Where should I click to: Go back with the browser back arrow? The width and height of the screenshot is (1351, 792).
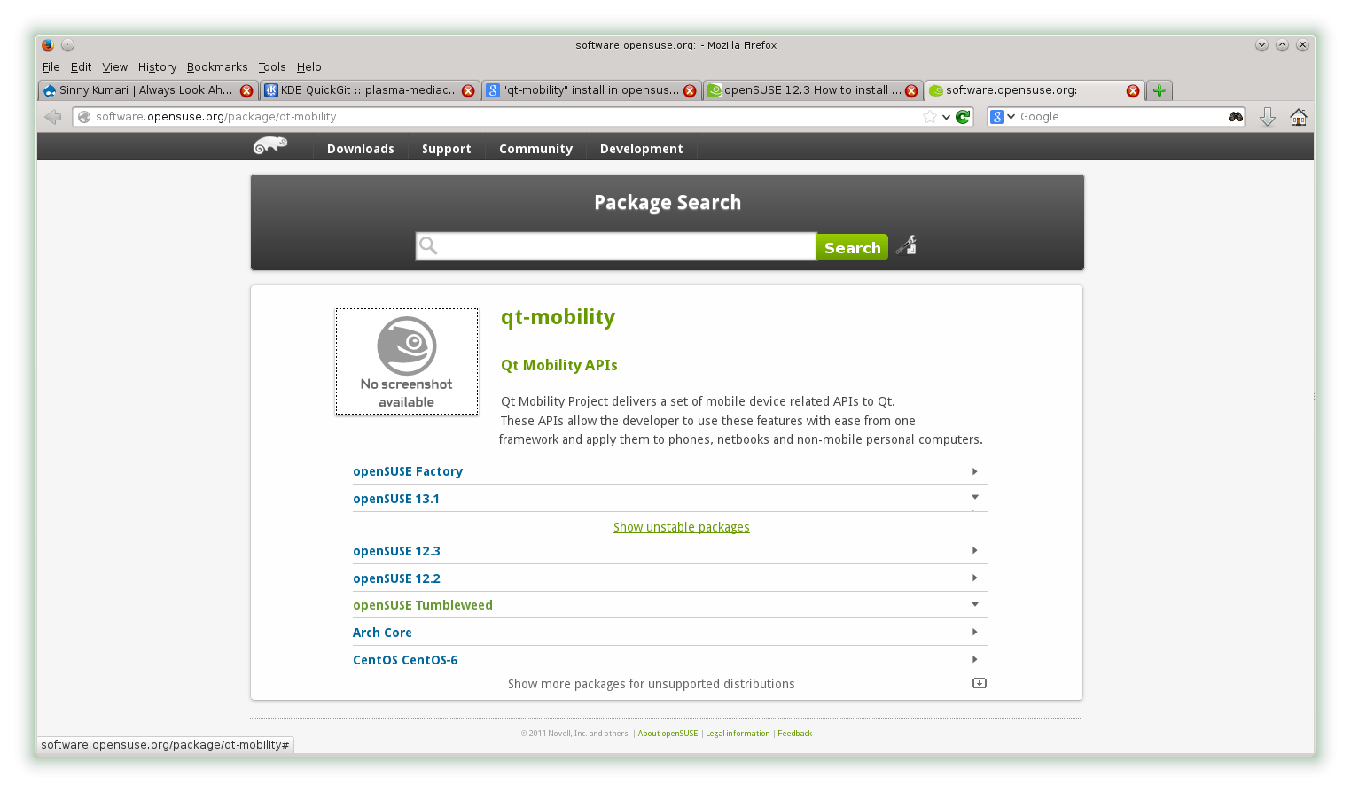tap(53, 117)
